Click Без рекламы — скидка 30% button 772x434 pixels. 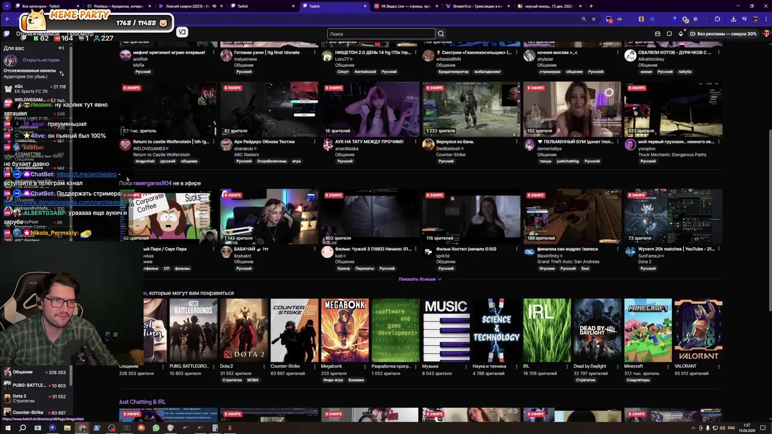pos(723,34)
